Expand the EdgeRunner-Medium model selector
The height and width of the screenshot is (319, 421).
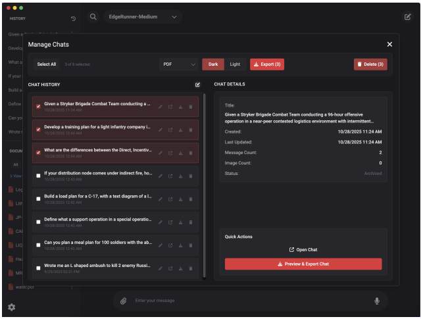(143, 16)
